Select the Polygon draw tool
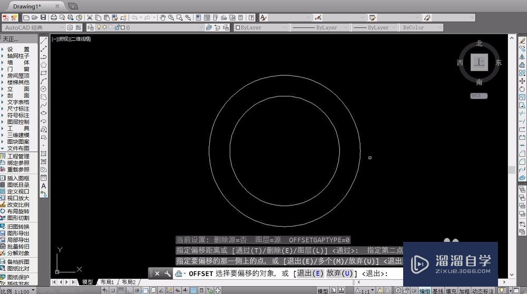The image size is (527, 294). coord(44,65)
